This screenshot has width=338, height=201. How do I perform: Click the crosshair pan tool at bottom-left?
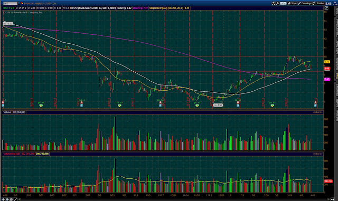click(3, 199)
